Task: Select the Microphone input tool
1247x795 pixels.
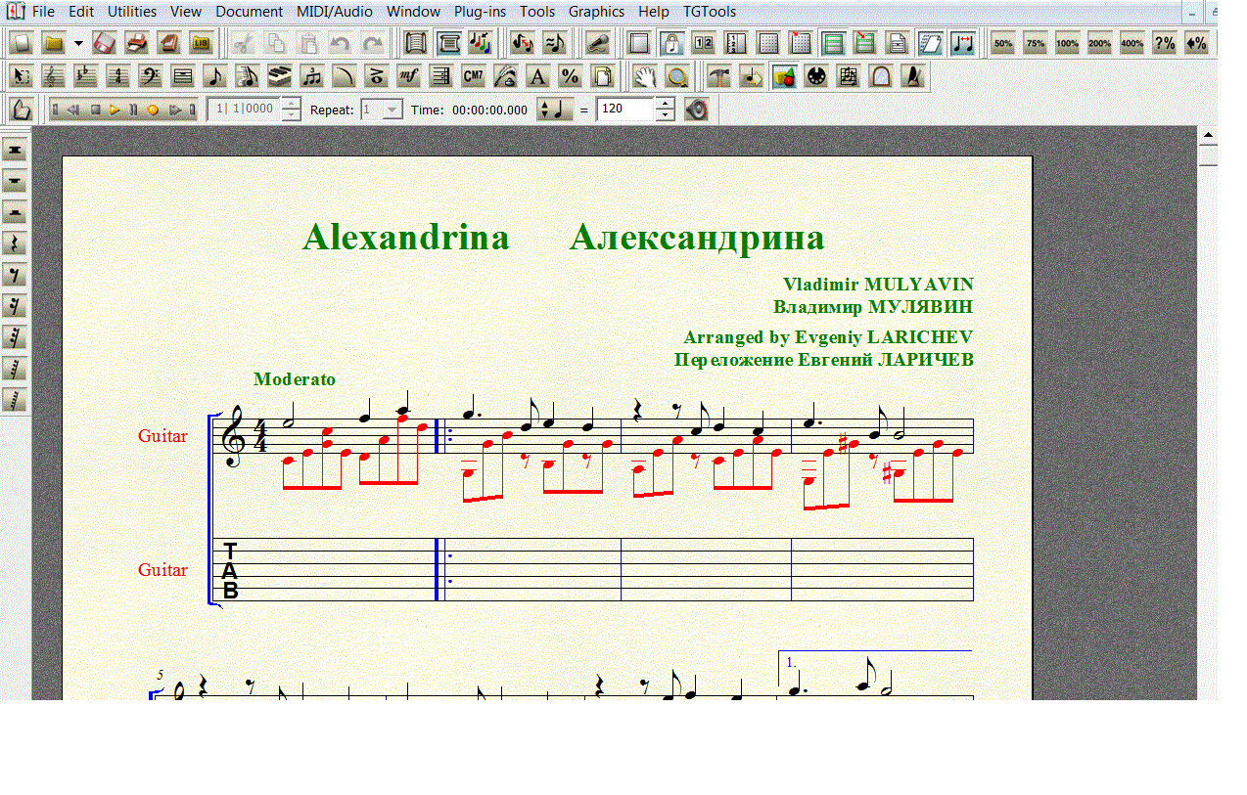Action: click(596, 43)
